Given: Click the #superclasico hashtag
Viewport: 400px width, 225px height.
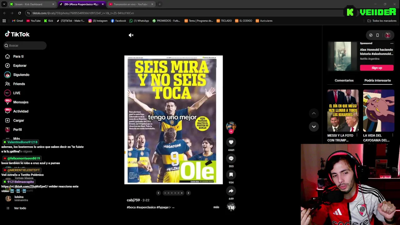Looking at the screenshot, I should pos(146,207).
